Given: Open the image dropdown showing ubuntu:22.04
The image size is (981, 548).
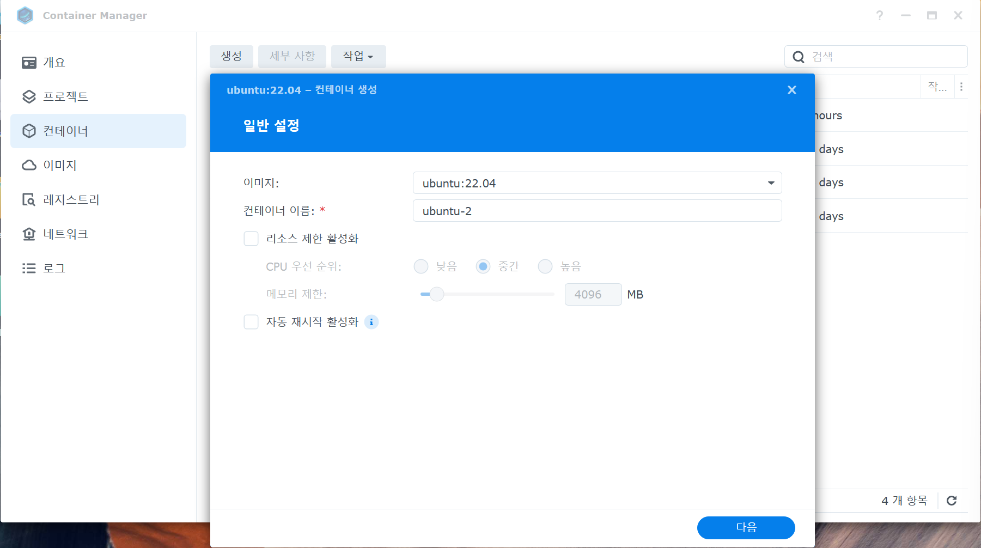Looking at the screenshot, I should pyautogui.click(x=597, y=183).
